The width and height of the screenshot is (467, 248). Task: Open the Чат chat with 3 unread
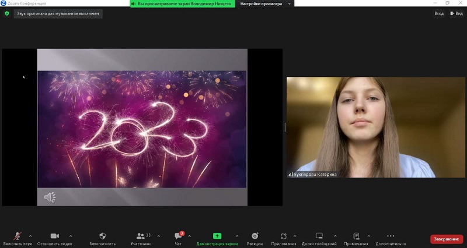click(x=178, y=239)
